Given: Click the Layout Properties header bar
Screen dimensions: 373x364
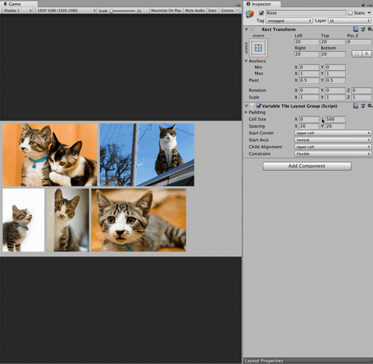Looking at the screenshot, I should (x=308, y=361).
